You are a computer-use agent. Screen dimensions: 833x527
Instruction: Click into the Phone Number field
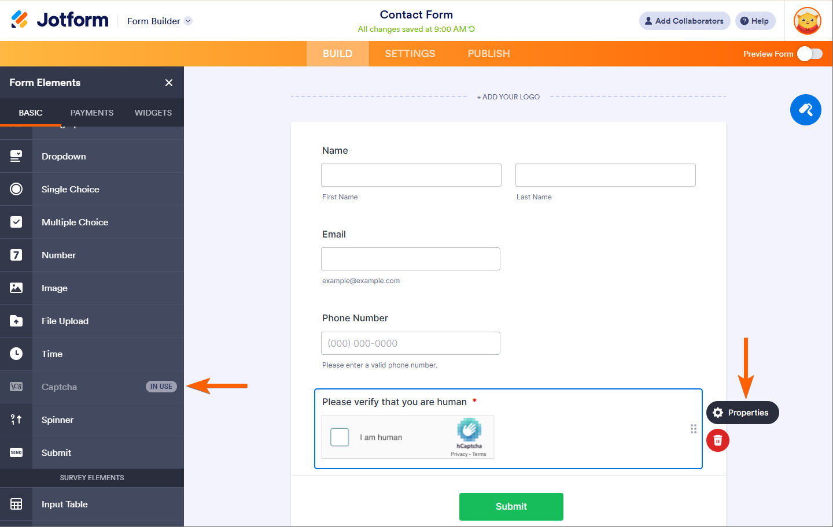coord(410,343)
